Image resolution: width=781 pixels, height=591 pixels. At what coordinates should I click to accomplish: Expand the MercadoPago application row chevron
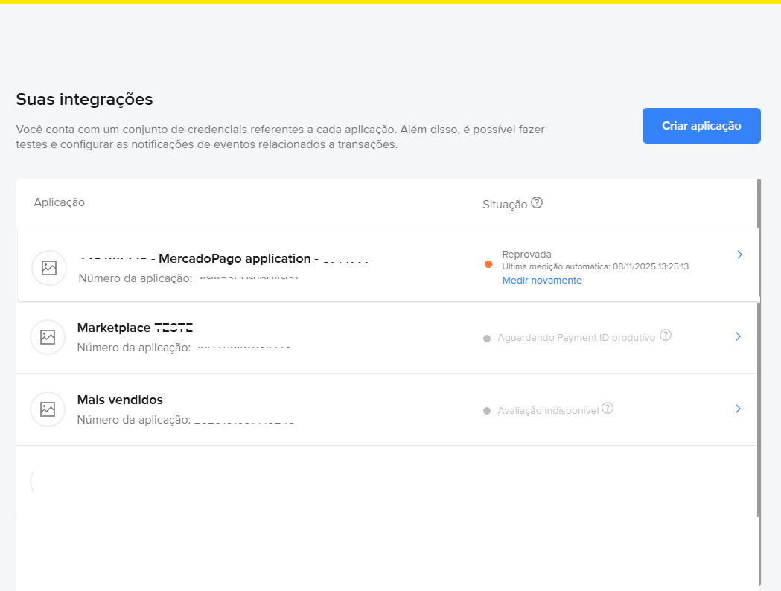pyautogui.click(x=739, y=255)
